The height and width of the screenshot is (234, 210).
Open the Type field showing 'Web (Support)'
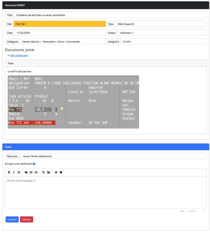(161, 24)
